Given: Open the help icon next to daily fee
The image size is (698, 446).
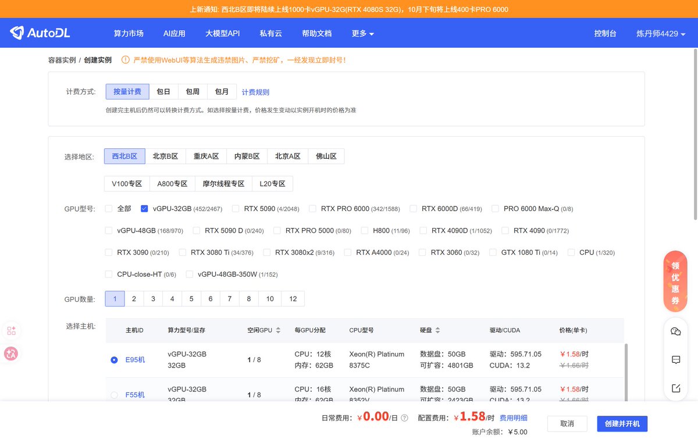Looking at the screenshot, I should pyautogui.click(x=404, y=418).
